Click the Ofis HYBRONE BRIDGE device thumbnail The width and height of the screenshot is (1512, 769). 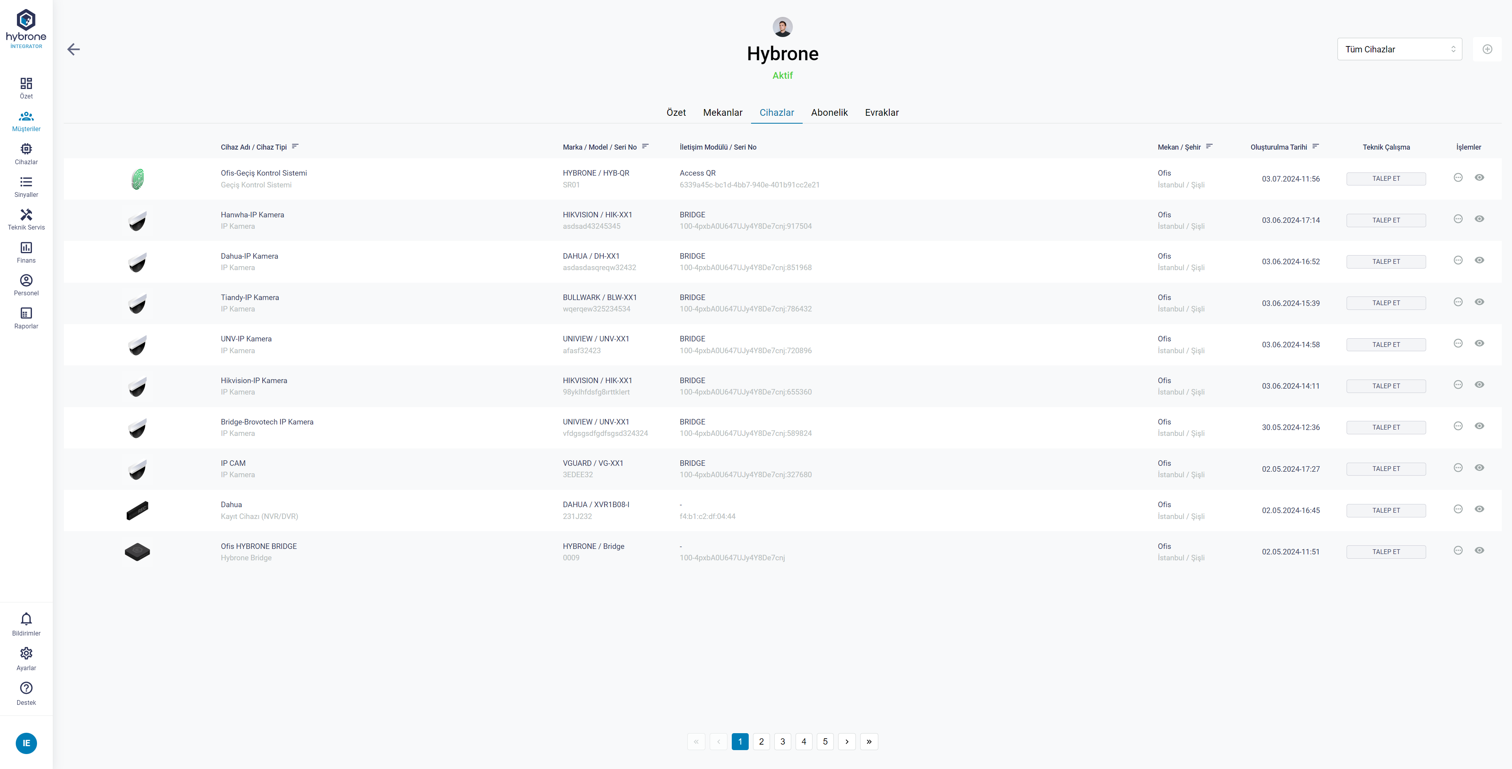(x=137, y=552)
